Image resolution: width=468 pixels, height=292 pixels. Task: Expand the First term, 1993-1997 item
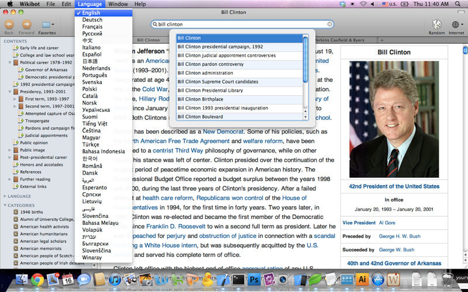[x=15, y=99]
